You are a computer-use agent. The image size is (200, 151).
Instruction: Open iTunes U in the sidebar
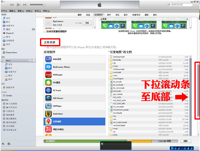pyautogui.click(x=8, y=33)
